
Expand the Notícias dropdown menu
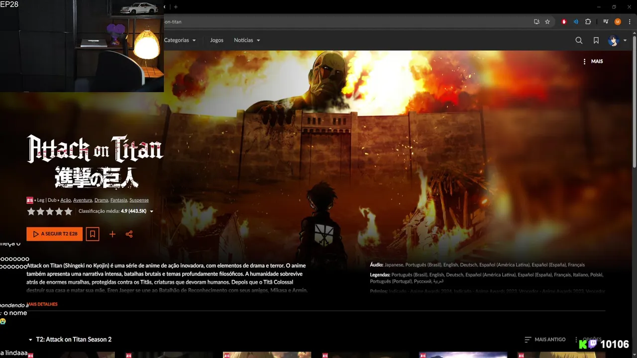pos(247,40)
